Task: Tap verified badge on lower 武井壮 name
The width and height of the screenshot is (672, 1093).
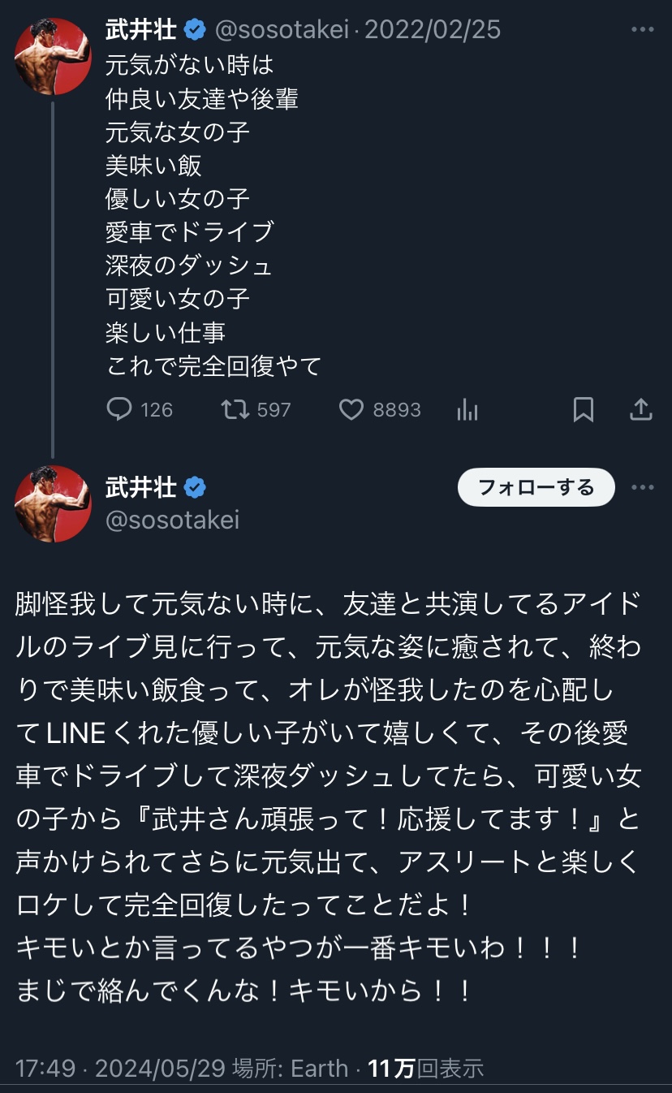Action: pyautogui.click(x=195, y=487)
